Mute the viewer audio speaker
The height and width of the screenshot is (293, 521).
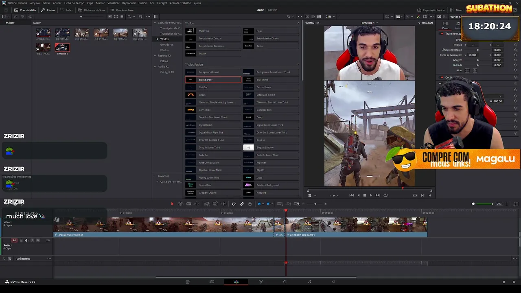point(473,204)
